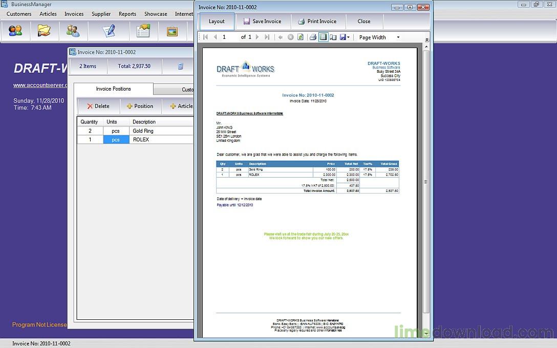Click the two-people supplier toolbar icon

(x=73, y=31)
